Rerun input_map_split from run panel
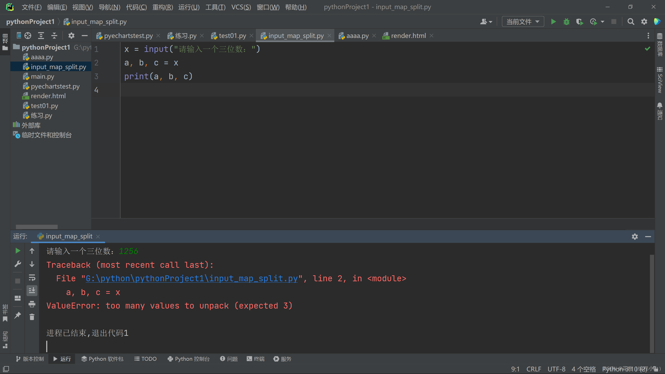 18,251
